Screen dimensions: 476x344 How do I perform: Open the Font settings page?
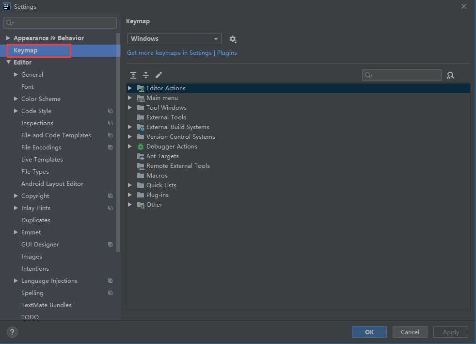pyautogui.click(x=27, y=87)
